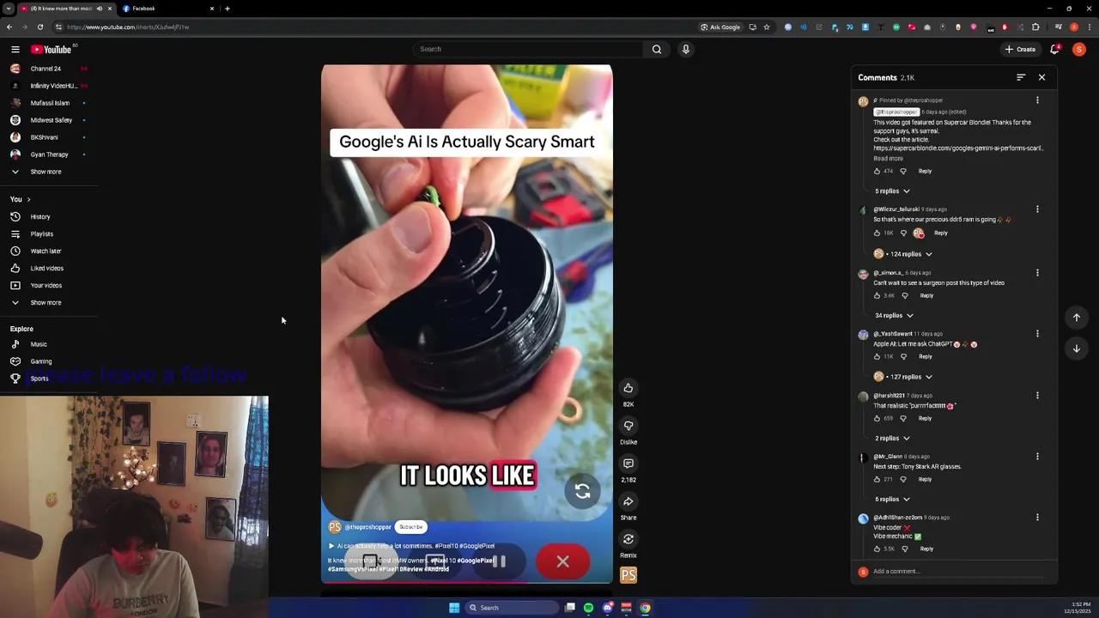Open Channel 24 subscription
Viewport: 1099px width, 618px height.
pos(46,69)
